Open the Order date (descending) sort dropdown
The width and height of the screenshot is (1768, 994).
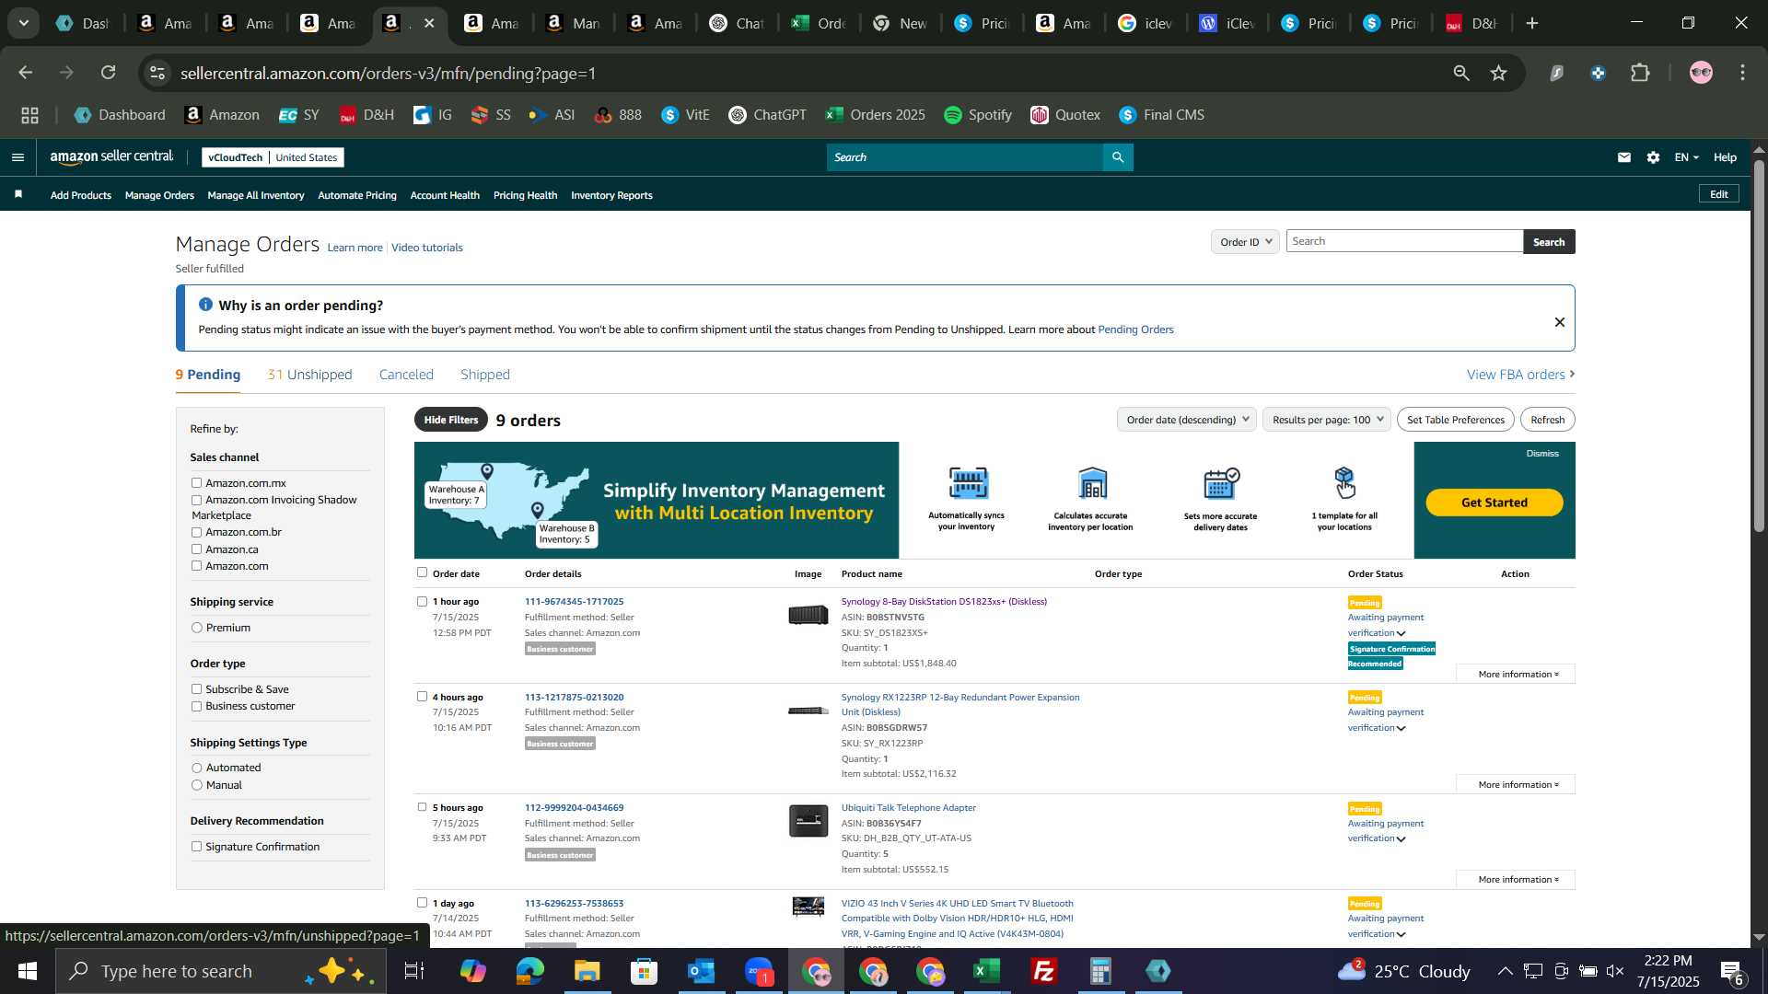[1187, 420]
